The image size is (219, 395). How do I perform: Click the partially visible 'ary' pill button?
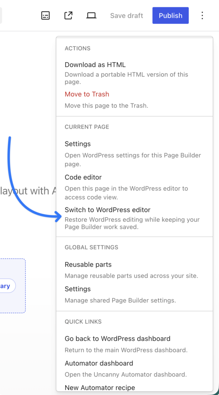click(8, 286)
